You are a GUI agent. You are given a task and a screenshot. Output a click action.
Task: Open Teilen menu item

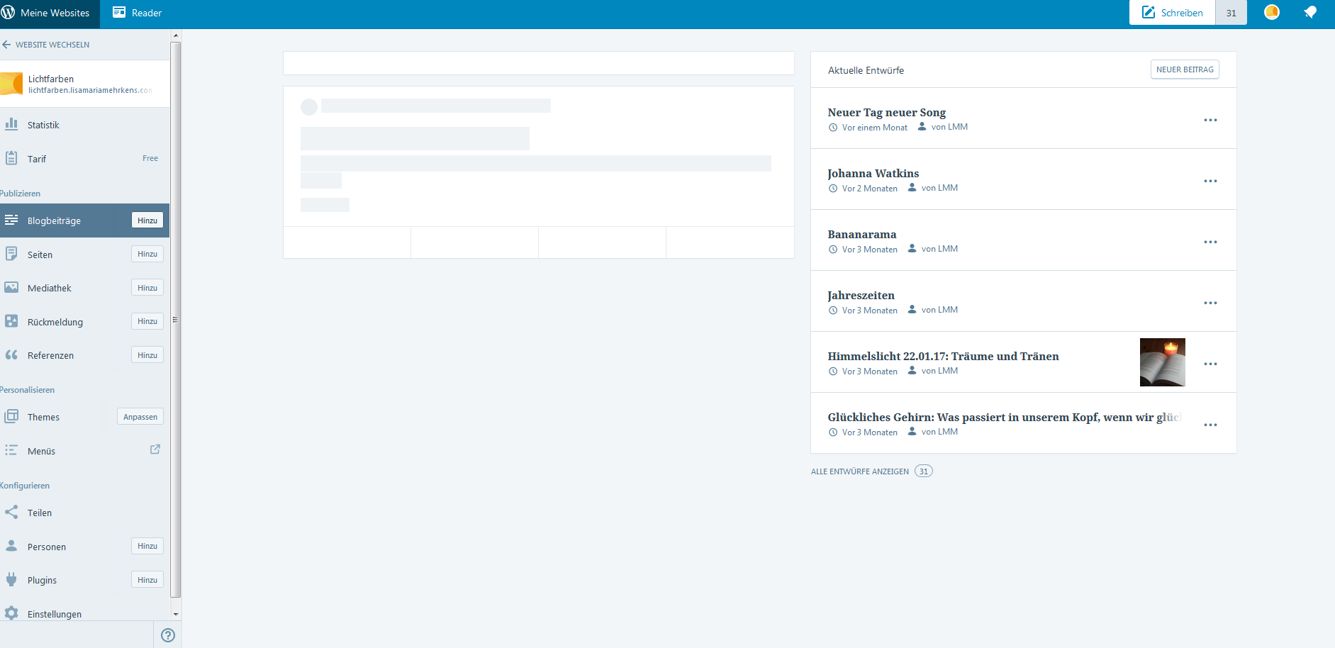pos(84,513)
